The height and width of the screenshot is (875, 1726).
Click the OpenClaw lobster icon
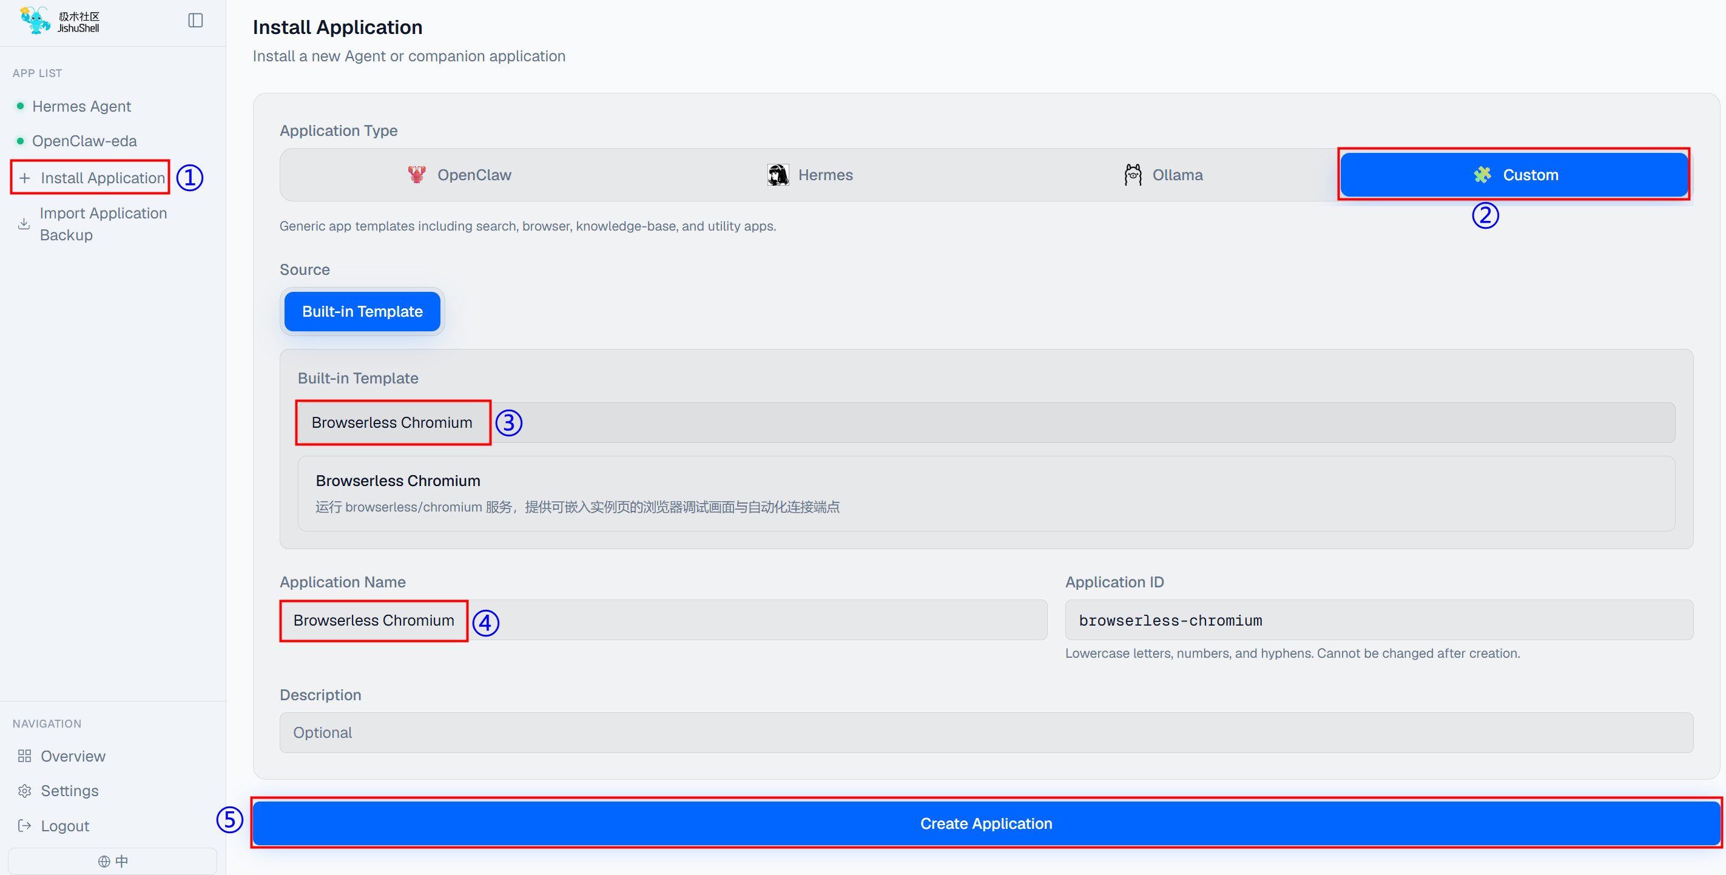tap(417, 175)
